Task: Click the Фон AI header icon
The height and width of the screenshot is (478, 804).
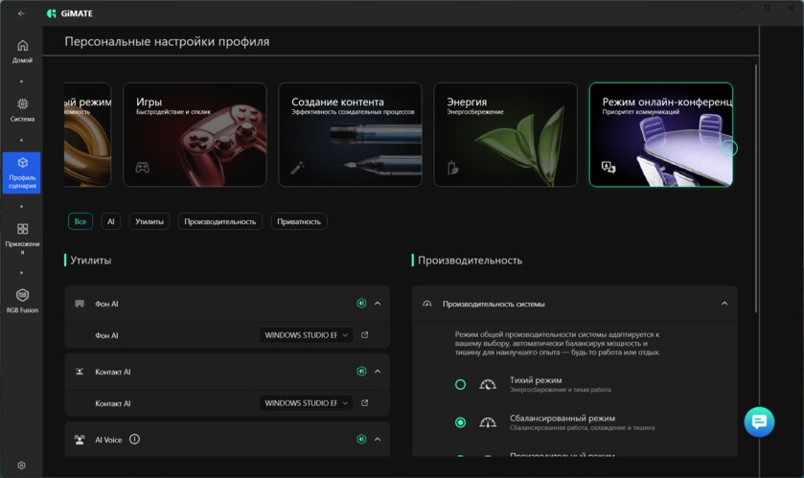Action: [x=80, y=304]
